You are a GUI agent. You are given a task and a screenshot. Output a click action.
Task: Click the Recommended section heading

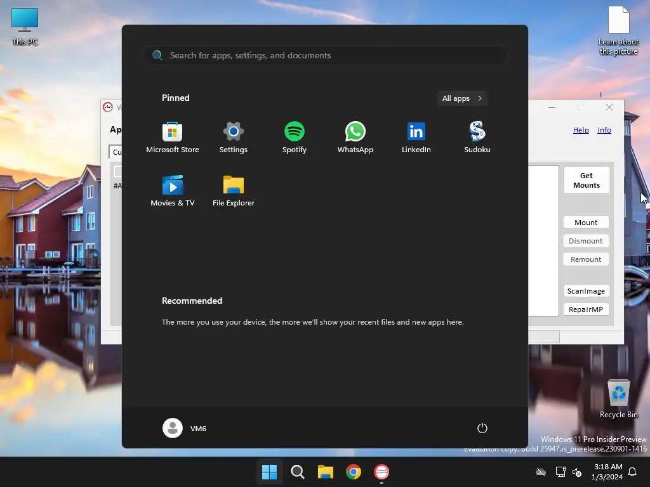[192, 301]
